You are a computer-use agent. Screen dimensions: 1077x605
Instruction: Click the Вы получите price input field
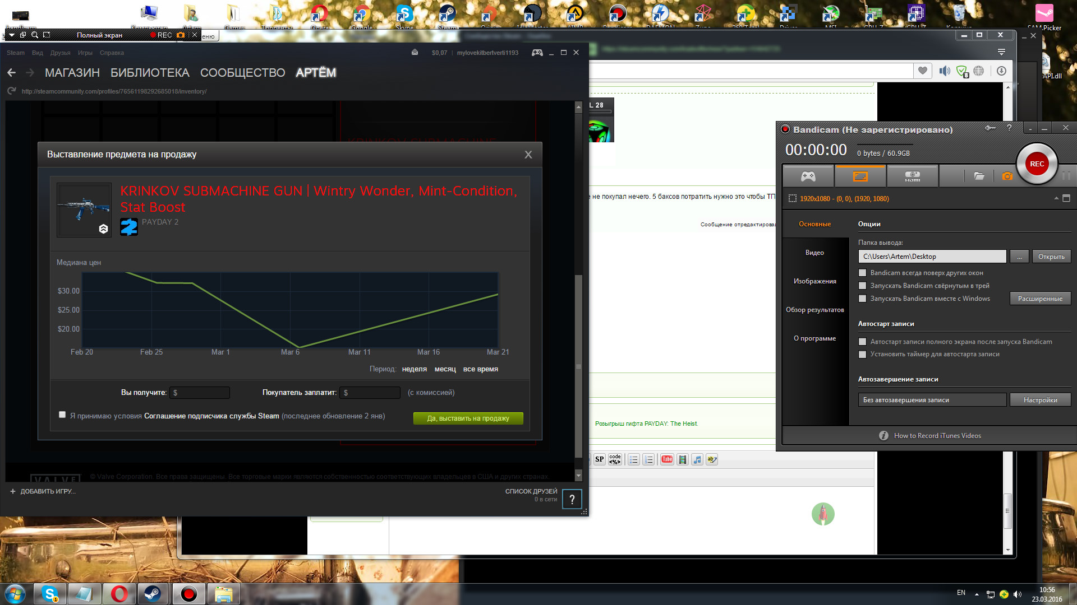pos(200,393)
